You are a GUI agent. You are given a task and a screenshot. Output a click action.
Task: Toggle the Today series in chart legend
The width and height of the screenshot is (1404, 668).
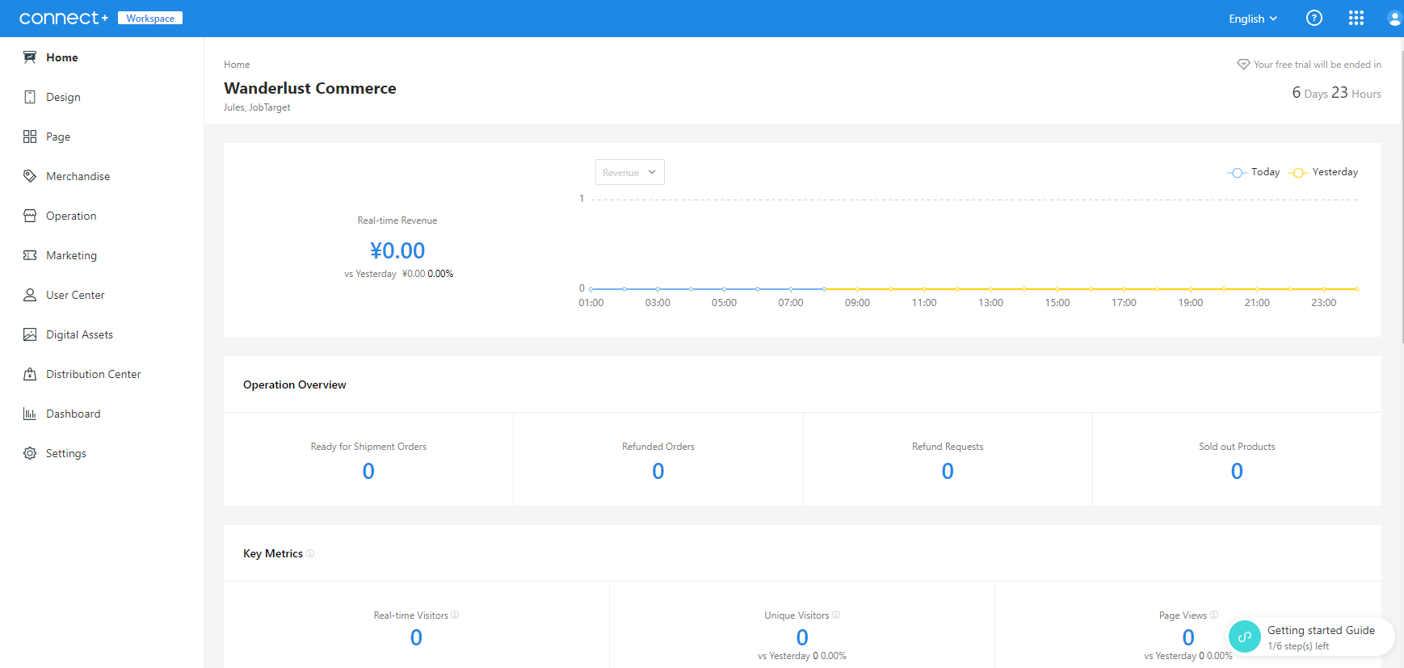coord(1254,172)
